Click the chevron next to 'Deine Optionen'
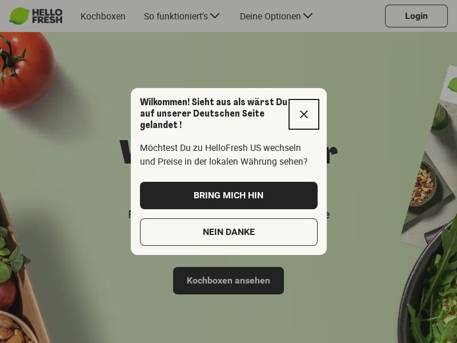This screenshot has width=457, height=343. pos(308,16)
